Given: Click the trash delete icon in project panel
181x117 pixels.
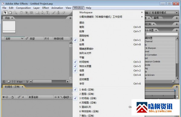Looking at the screenshot, I should pyautogui.click(x=27, y=82).
